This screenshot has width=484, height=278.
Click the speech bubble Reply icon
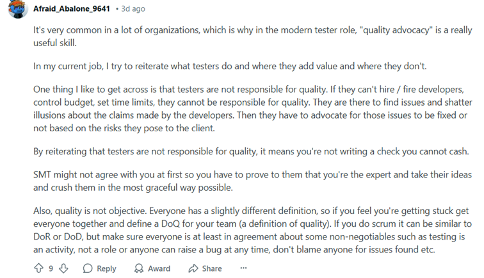[88, 268]
